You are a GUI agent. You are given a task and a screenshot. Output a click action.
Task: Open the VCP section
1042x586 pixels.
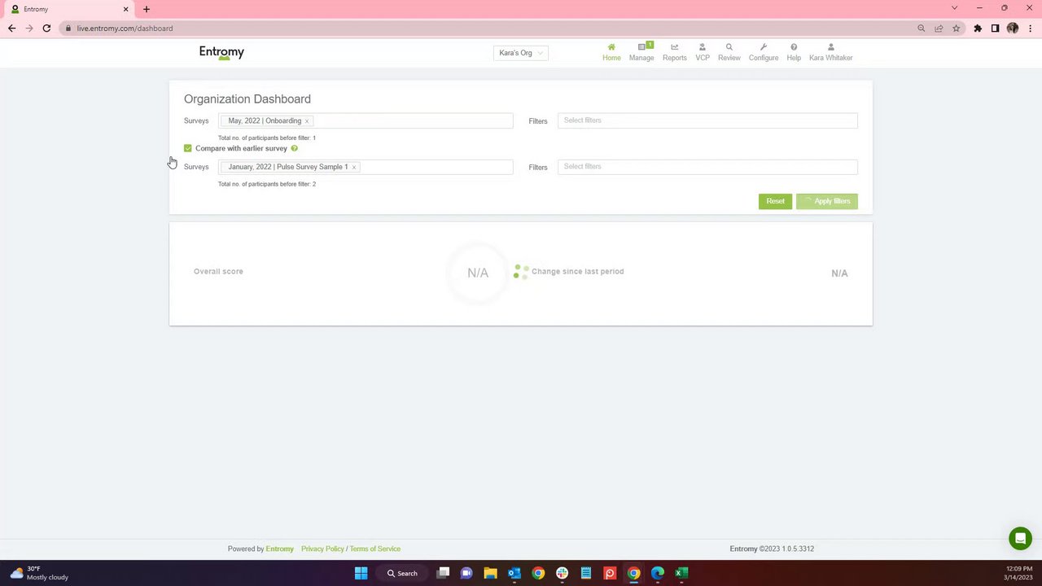click(703, 52)
